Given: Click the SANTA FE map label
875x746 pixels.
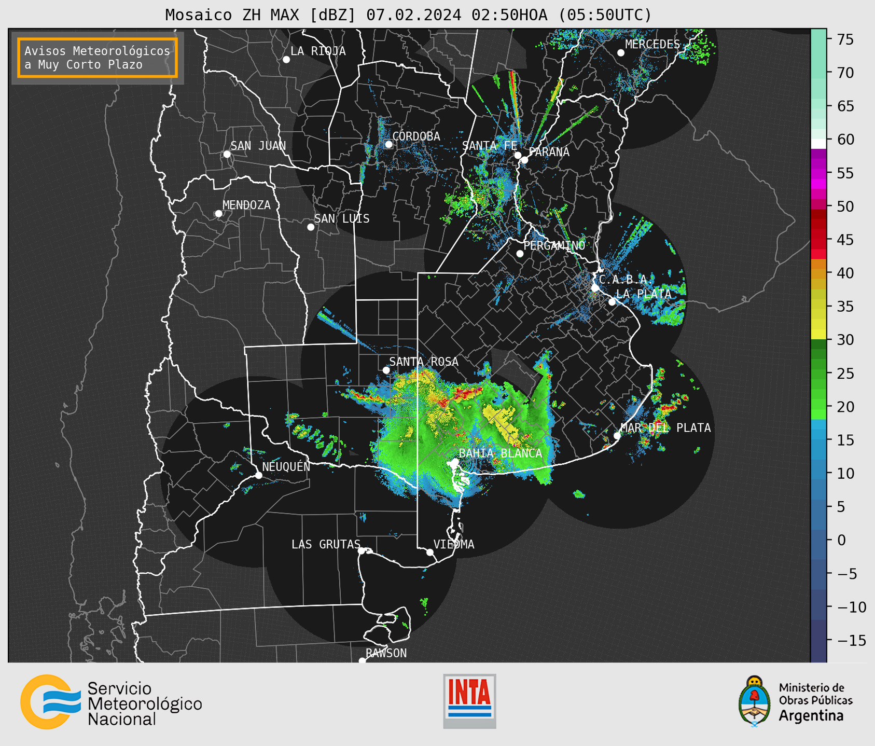Looking at the screenshot, I should [490, 146].
